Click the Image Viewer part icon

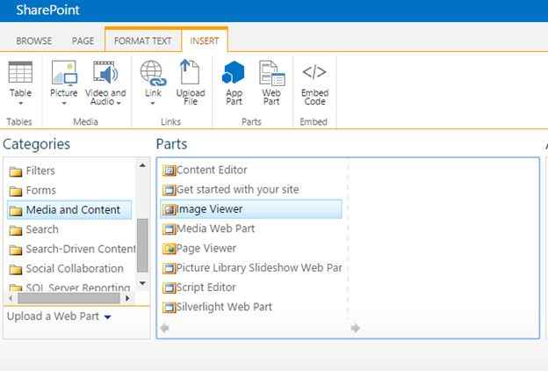pyautogui.click(x=169, y=209)
